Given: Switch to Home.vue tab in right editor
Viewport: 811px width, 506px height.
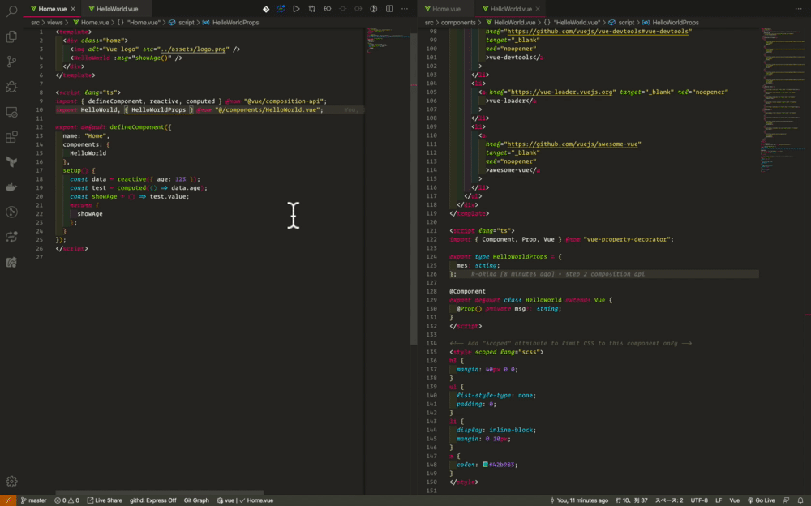Looking at the screenshot, I should 445,9.
